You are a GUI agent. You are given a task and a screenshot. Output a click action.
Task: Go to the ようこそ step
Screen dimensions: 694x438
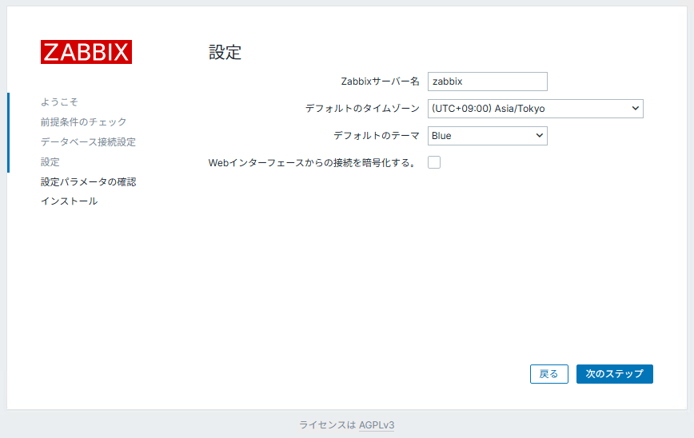point(59,102)
